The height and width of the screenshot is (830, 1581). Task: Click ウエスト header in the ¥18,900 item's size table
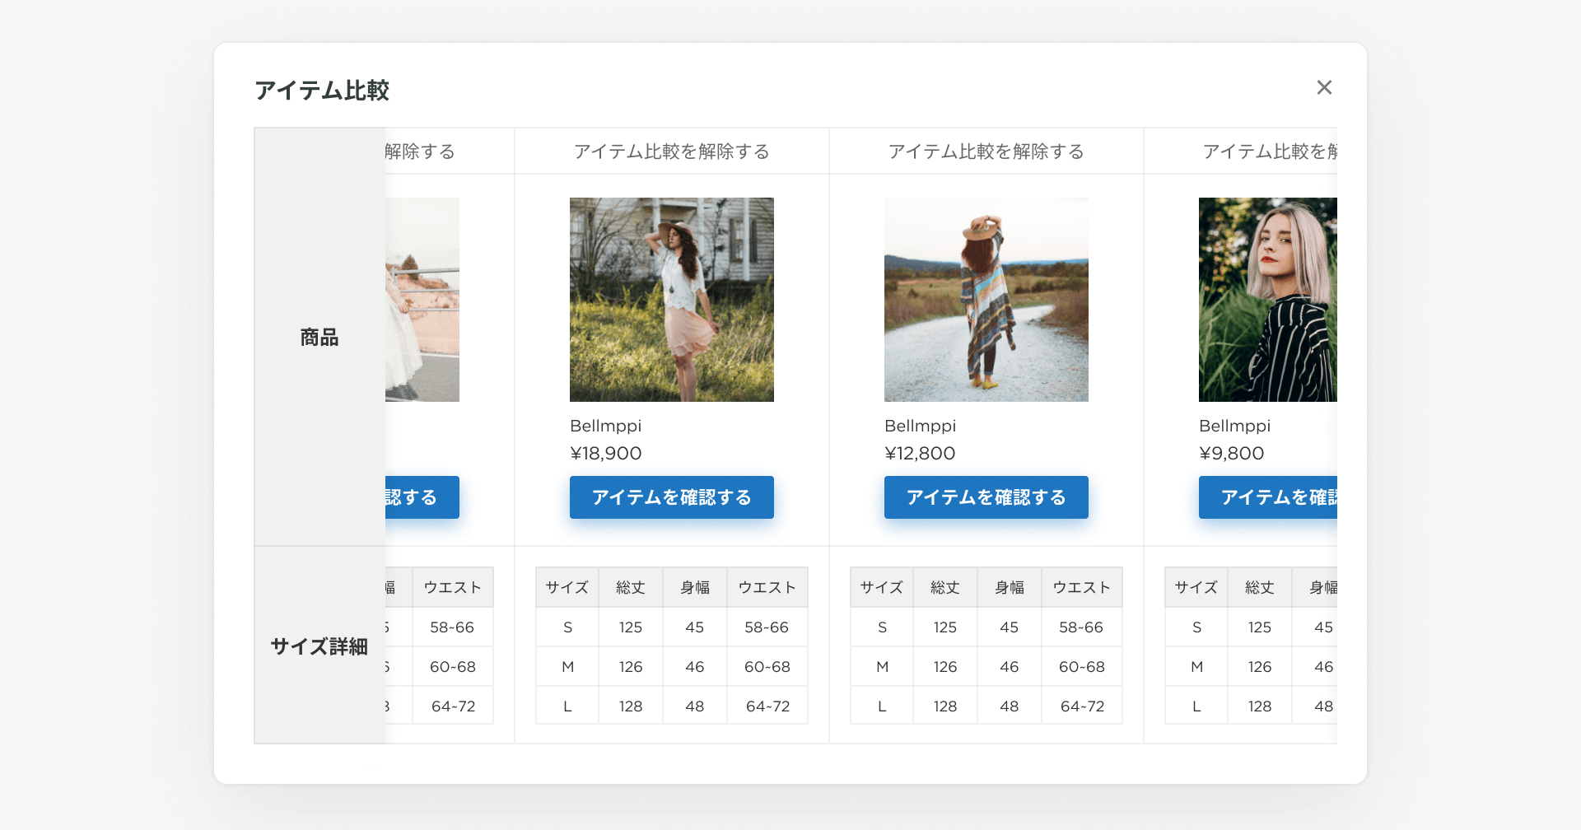click(x=767, y=587)
